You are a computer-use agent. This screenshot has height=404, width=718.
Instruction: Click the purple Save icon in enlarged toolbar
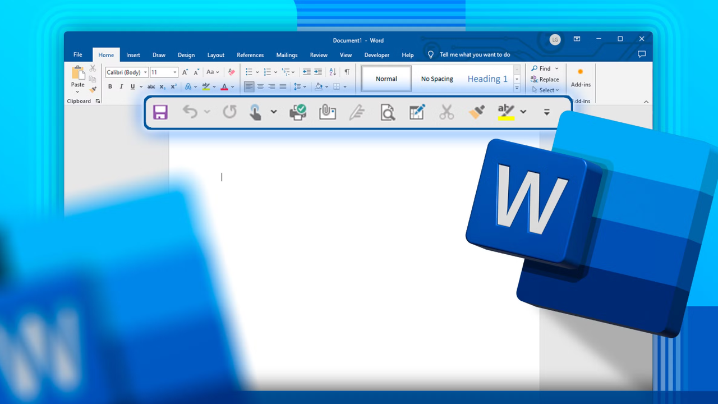[160, 112]
